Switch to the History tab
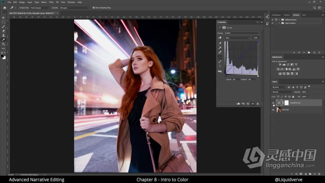Viewport: 325px width, 183px height. click(287, 15)
